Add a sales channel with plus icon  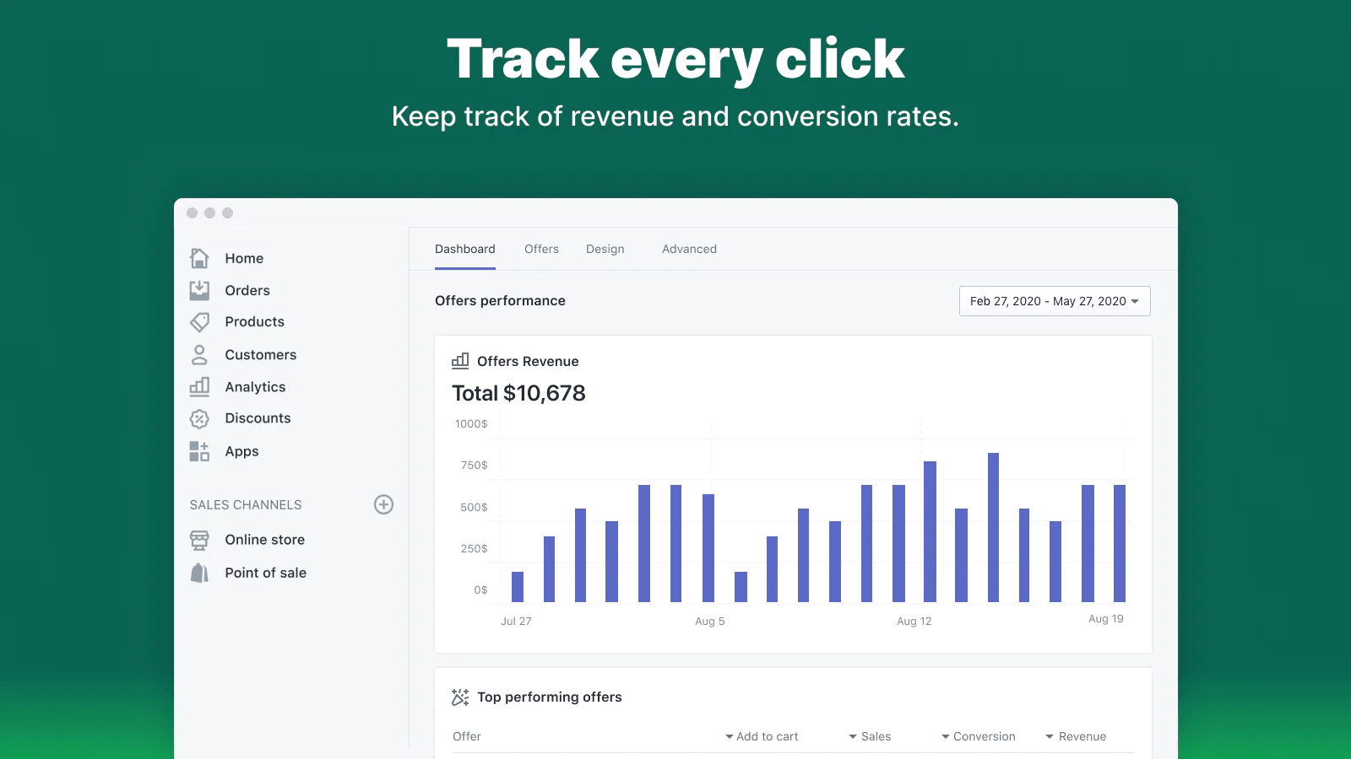[x=383, y=504]
